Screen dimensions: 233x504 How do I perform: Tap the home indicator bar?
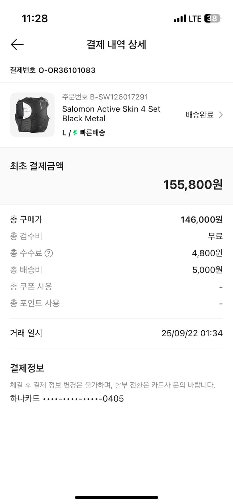pos(116,497)
